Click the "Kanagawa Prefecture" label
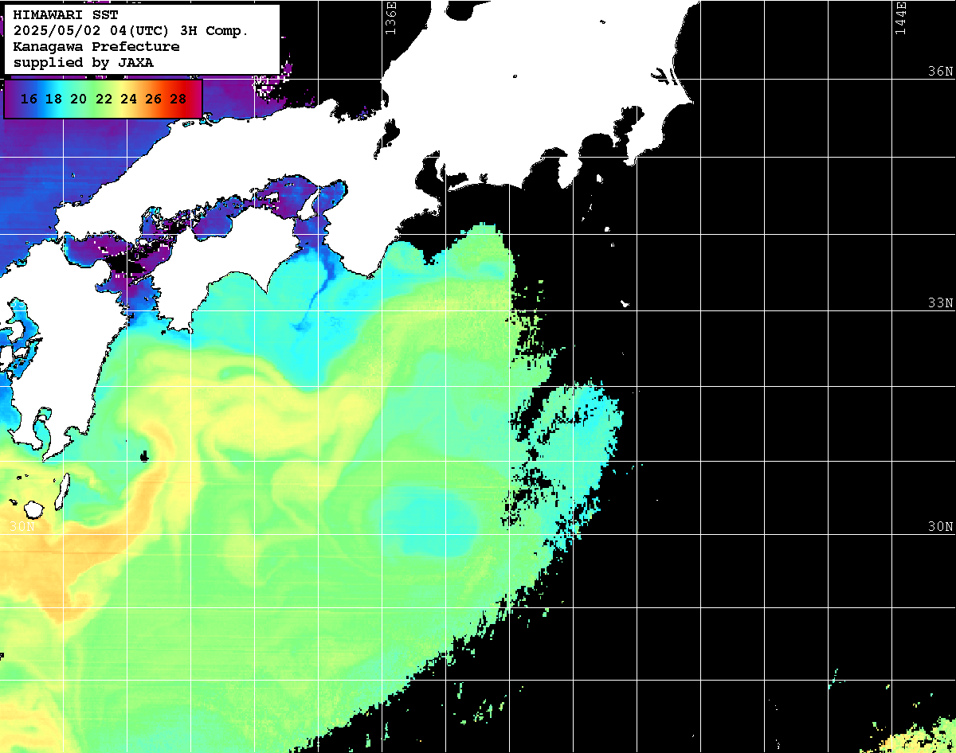 tap(96, 47)
